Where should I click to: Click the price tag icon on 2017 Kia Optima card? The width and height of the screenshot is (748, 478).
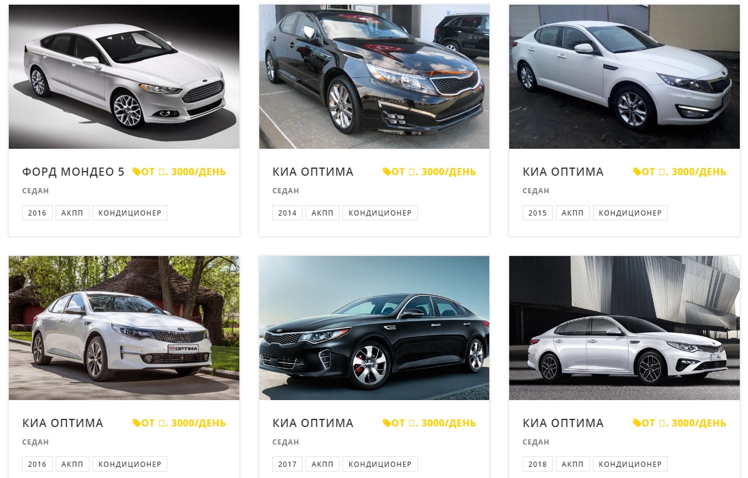point(386,423)
